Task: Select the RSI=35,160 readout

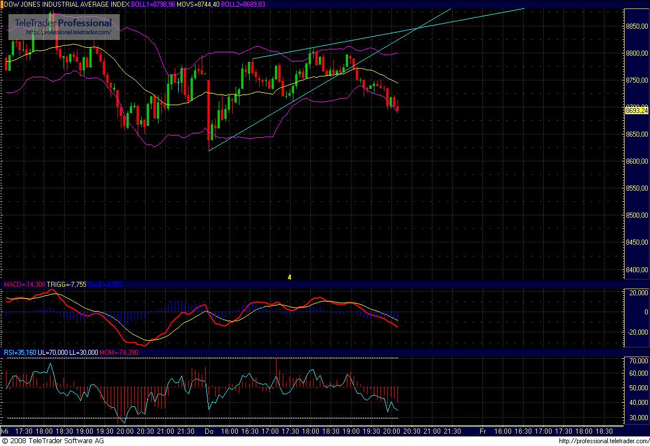Action: point(20,352)
